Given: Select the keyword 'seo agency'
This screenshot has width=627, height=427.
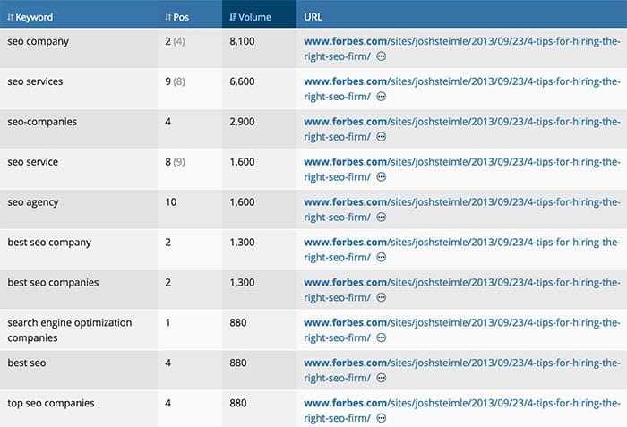Looking at the screenshot, I should (33, 202).
